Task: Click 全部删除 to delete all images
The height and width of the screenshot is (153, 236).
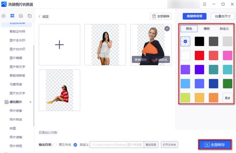Action: [161, 16]
